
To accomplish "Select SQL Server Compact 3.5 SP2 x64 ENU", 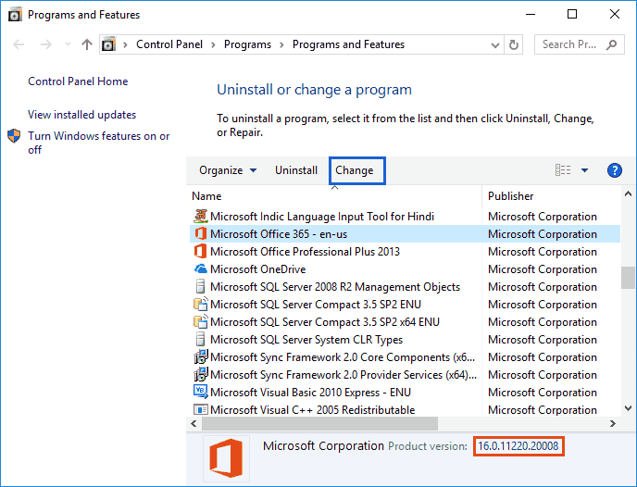I will click(405, 321).
